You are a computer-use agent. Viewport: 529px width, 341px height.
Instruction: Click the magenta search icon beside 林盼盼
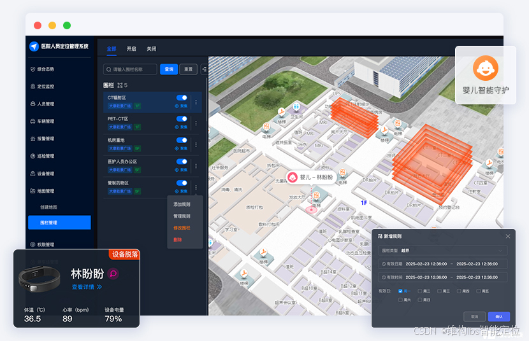[x=113, y=274]
